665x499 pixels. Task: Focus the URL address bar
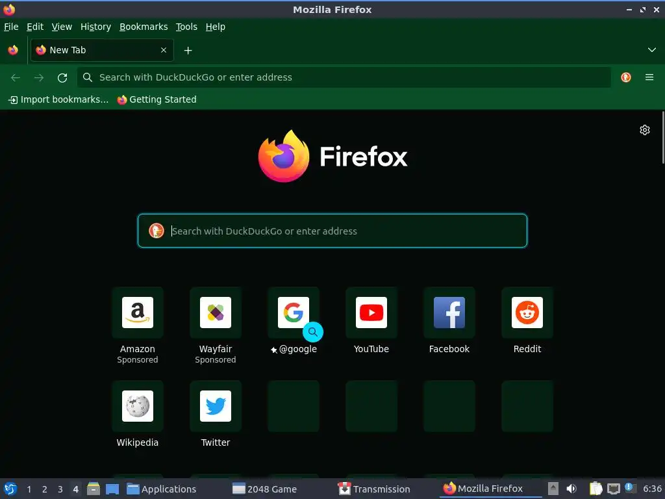tap(344, 77)
